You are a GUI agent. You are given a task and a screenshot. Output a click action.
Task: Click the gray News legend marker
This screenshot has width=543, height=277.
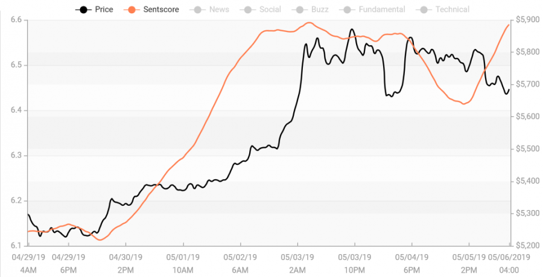[197, 10]
